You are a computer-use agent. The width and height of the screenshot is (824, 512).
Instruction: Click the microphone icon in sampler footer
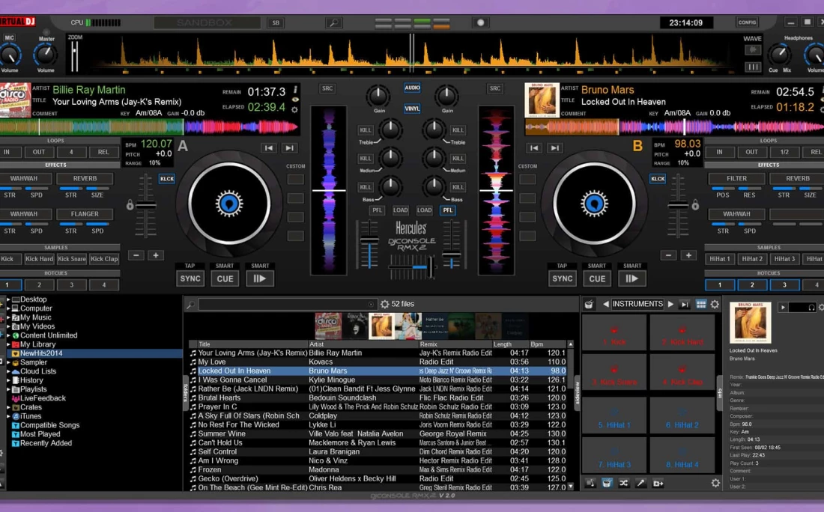[x=640, y=484]
